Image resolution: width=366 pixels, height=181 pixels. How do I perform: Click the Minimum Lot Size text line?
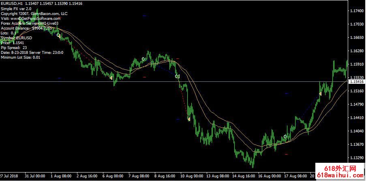point(21,57)
